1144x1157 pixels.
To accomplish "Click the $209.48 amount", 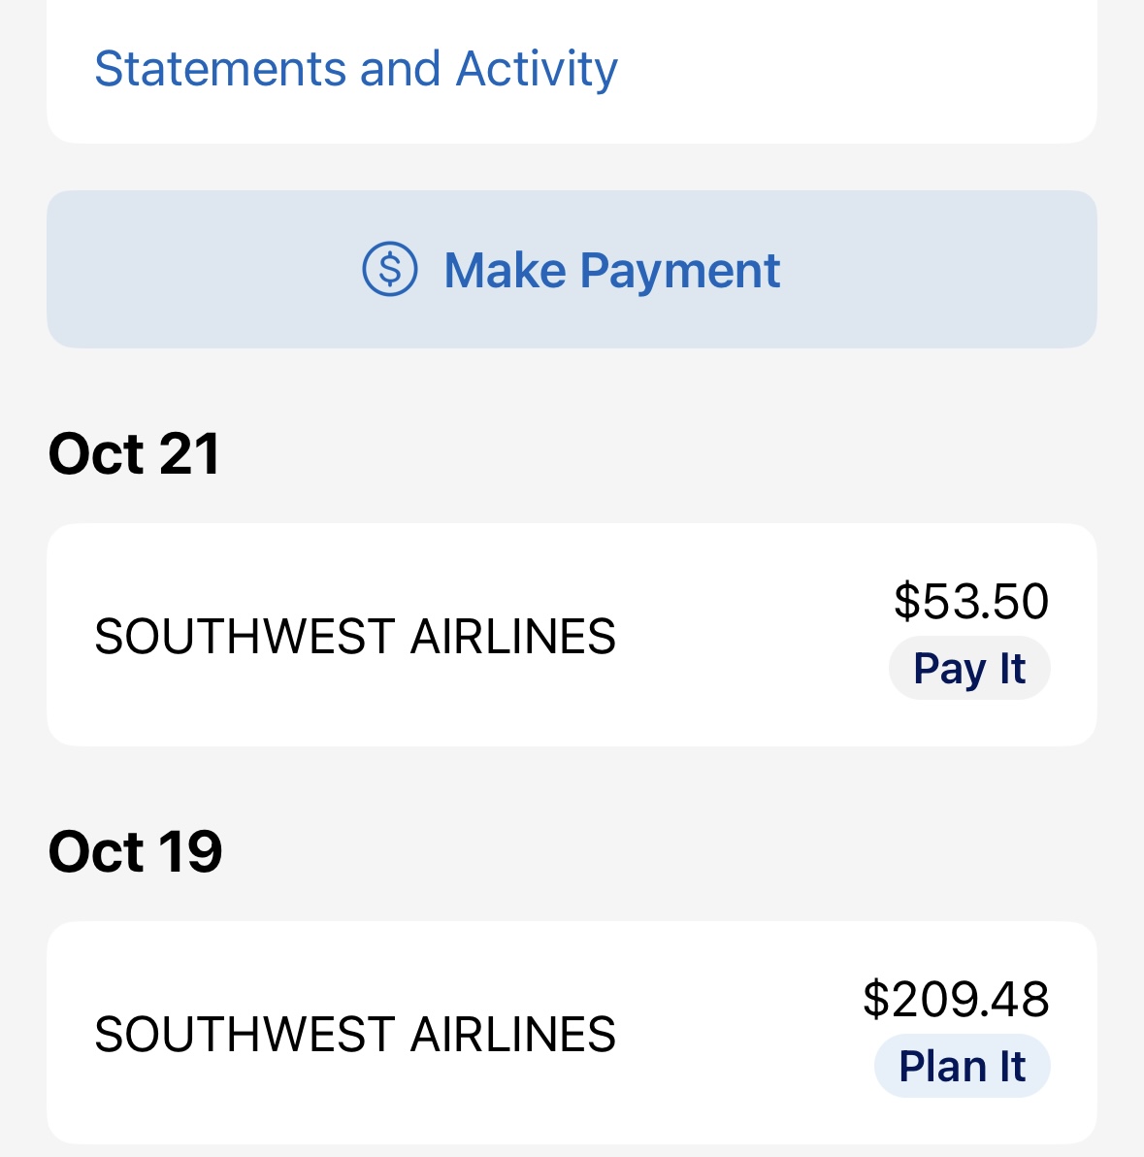I will (956, 999).
